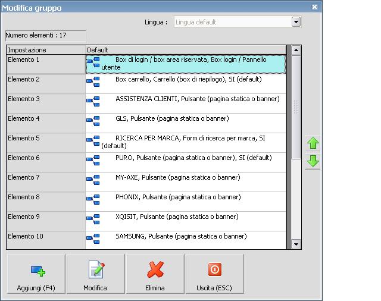
Task: Select 'Box carrello, Carrello' row
Action: 186,84
